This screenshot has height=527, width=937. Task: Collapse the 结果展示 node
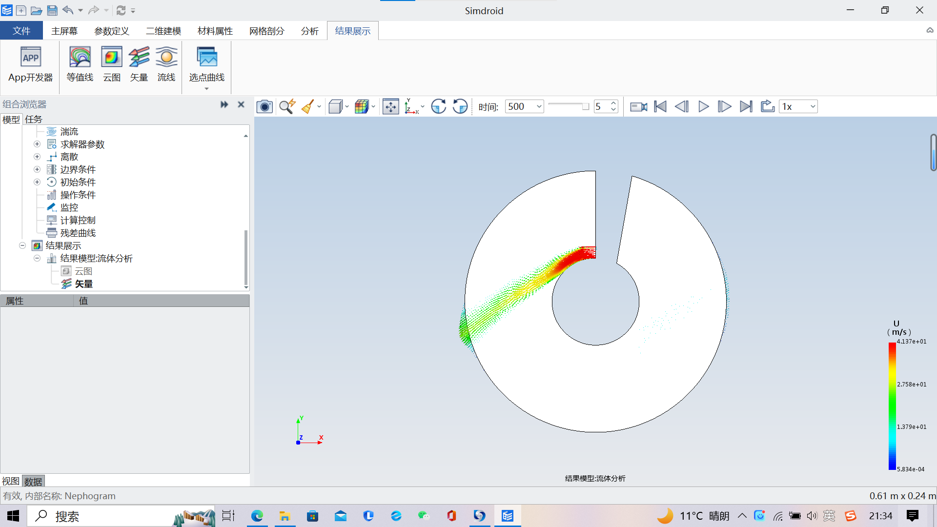(22, 245)
